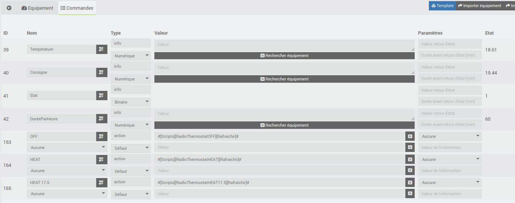Click Importer équipement button

point(480,6)
